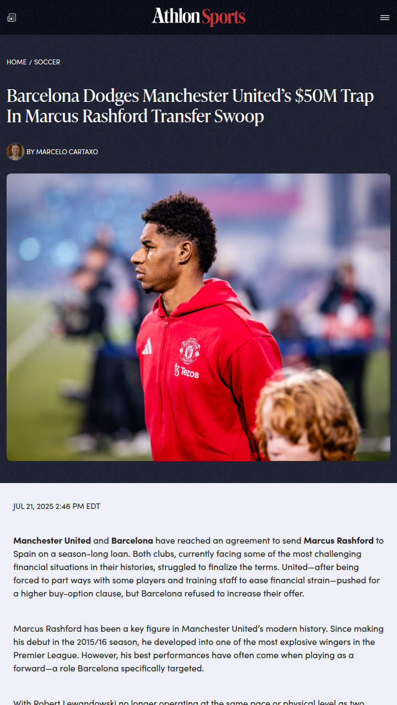Click the Adidas logo on red hoodie
This screenshot has width=397, height=705.
point(147,346)
